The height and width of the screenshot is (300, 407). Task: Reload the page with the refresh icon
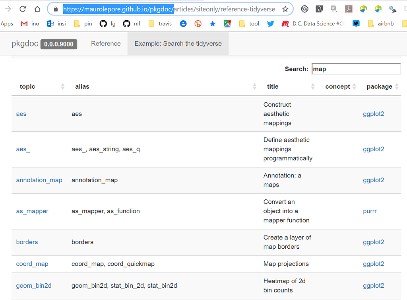click(23, 9)
